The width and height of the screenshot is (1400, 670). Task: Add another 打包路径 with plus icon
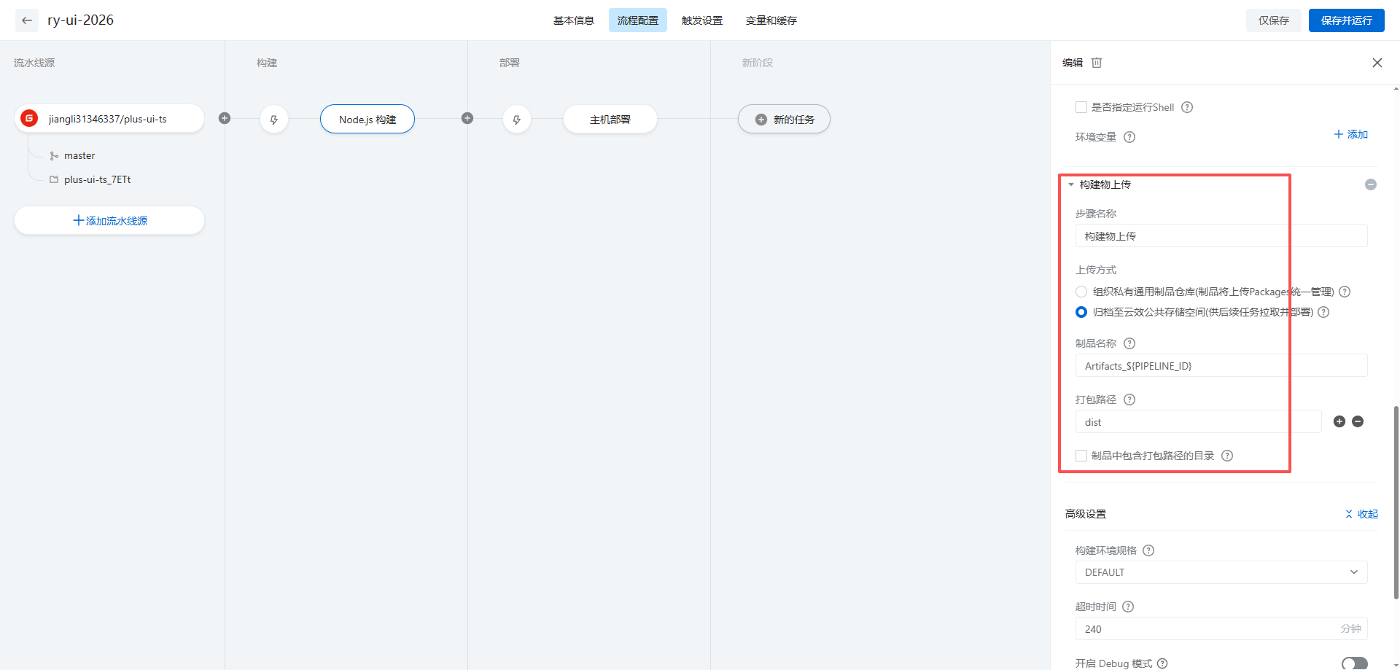pyautogui.click(x=1339, y=421)
